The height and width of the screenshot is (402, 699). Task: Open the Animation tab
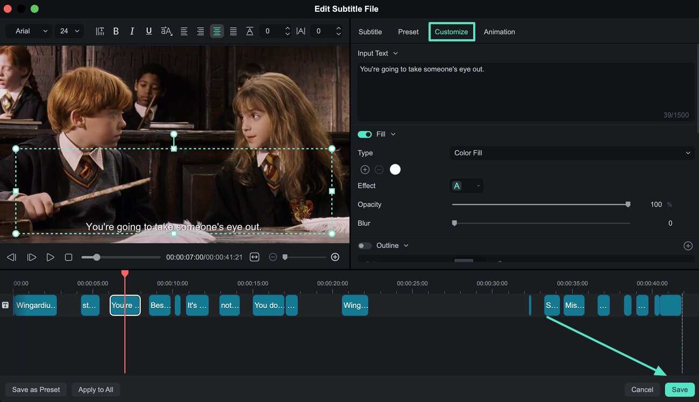[x=499, y=32]
